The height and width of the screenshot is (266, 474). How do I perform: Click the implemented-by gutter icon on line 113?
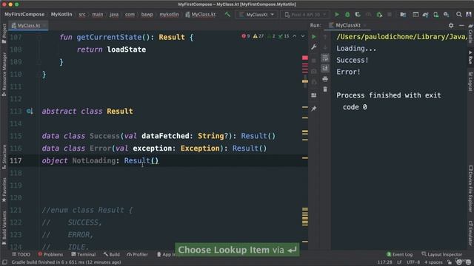point(30,112)
